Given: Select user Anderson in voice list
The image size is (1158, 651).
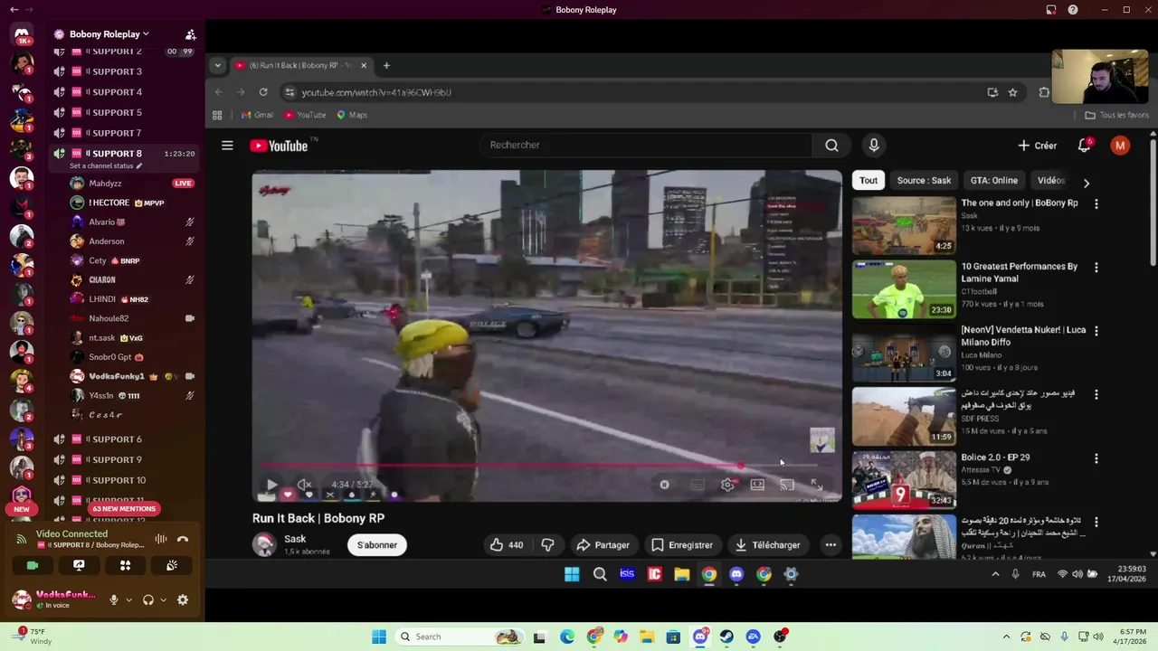Looking at the screenshot, I should coord(131,241).
